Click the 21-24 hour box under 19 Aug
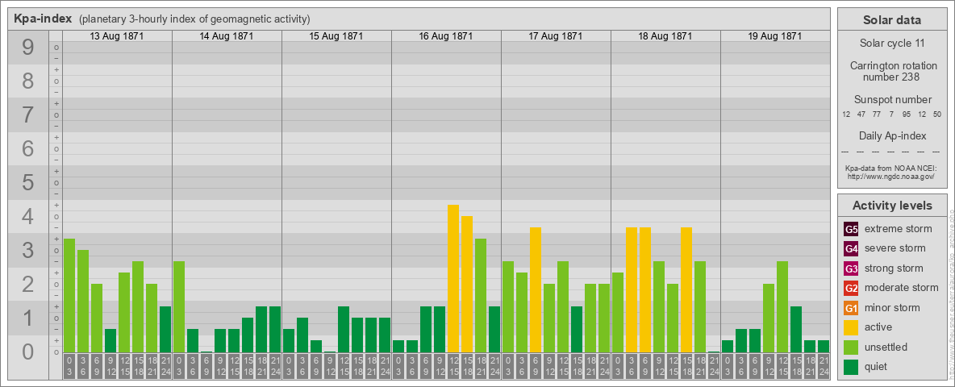 point(824,367)
